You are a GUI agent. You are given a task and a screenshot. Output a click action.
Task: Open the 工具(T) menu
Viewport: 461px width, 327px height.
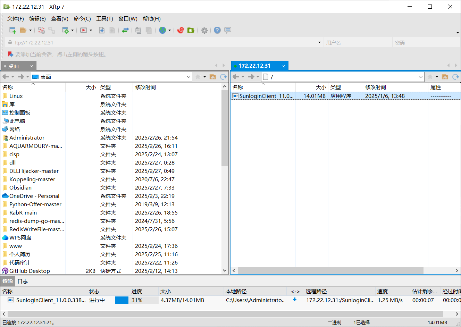pos(104,18)
